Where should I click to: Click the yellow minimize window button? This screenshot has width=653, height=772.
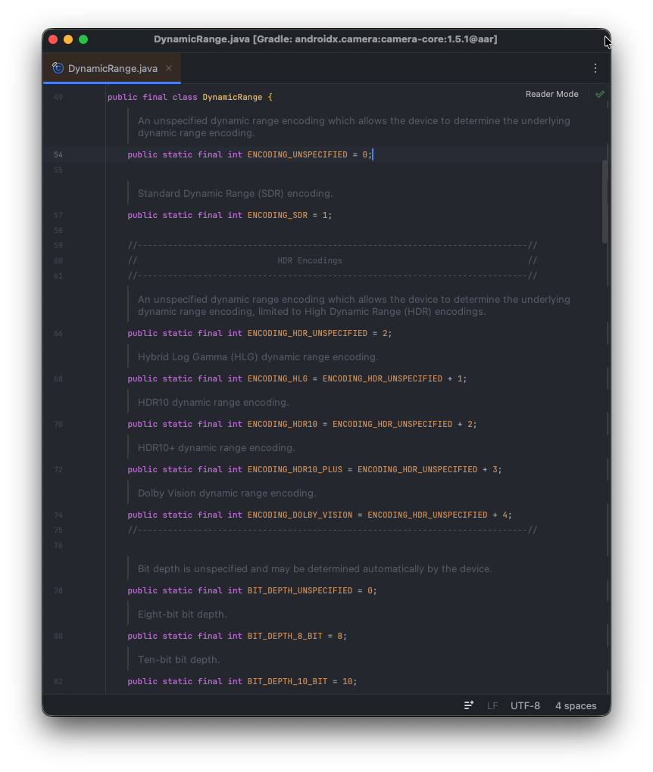68,39
